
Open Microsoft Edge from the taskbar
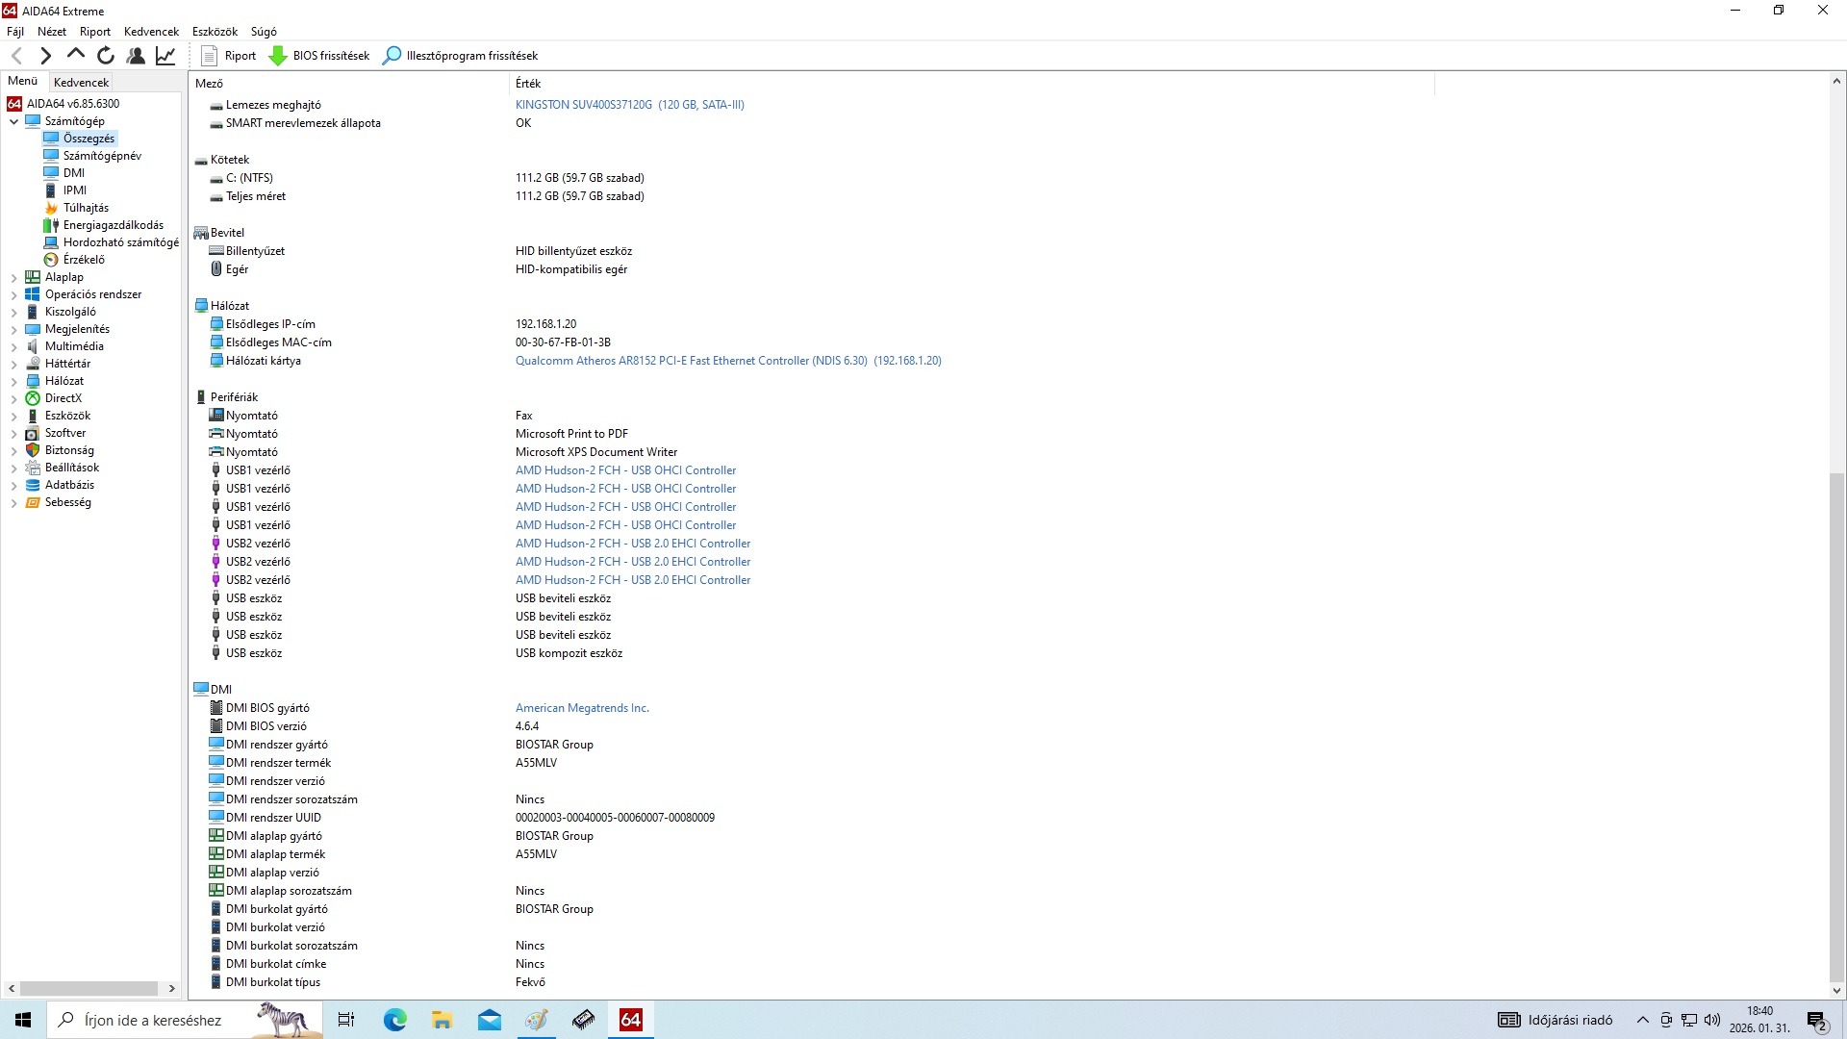coord(394,1020)
